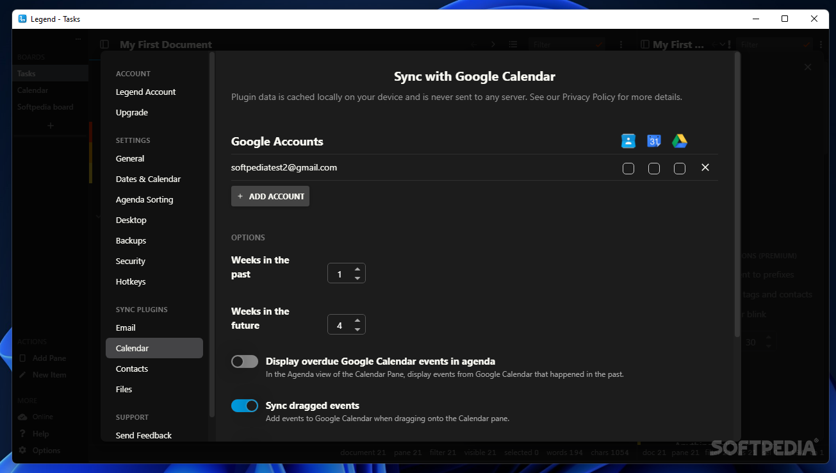Screen dimensions: 836x473
Task: Add a new board with the plus icon
Action: pos(51,126)
